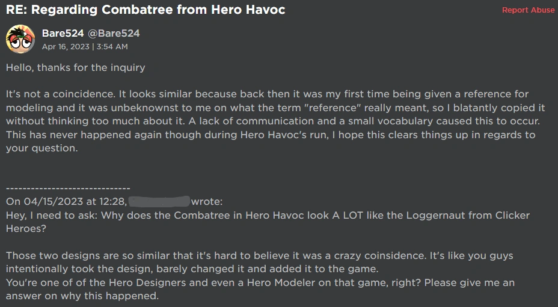Click the Bare524 display name
Image resolution: width=558 pixels, height=307 pixels.
click(63, 33)
